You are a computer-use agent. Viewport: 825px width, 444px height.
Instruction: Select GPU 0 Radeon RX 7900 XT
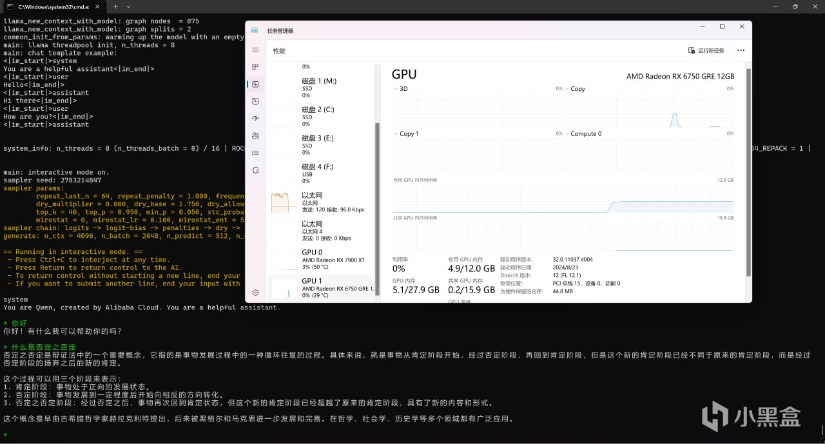tap(321, 259)
